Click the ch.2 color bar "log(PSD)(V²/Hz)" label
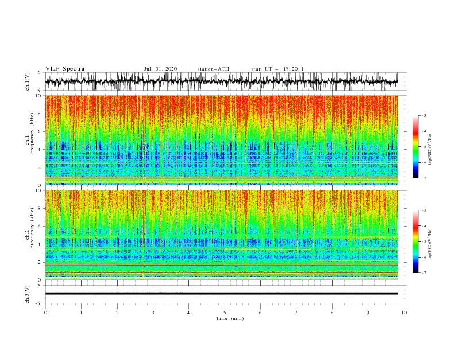This screenshot has height=351, width=455. click(x=430, y=244)
